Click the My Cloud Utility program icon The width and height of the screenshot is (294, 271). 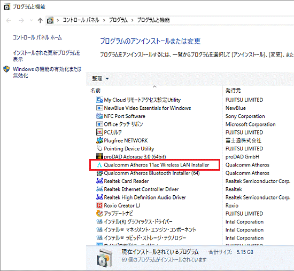99,100
